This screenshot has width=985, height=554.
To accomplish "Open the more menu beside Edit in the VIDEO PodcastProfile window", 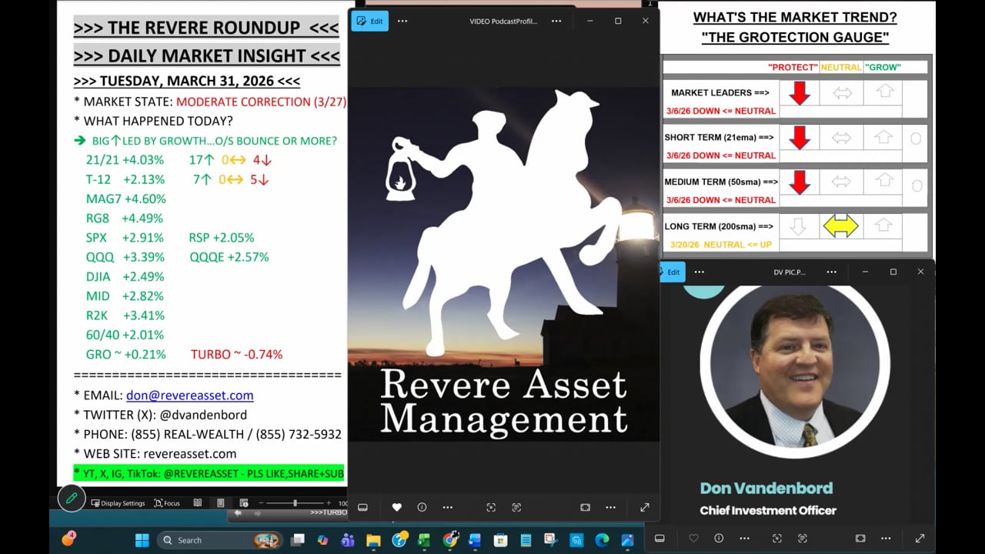I will (402, 21).
